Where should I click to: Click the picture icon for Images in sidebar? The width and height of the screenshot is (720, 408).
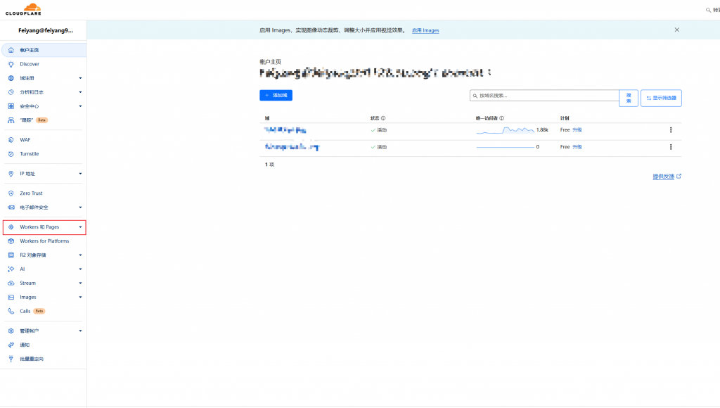click(11, 298)
